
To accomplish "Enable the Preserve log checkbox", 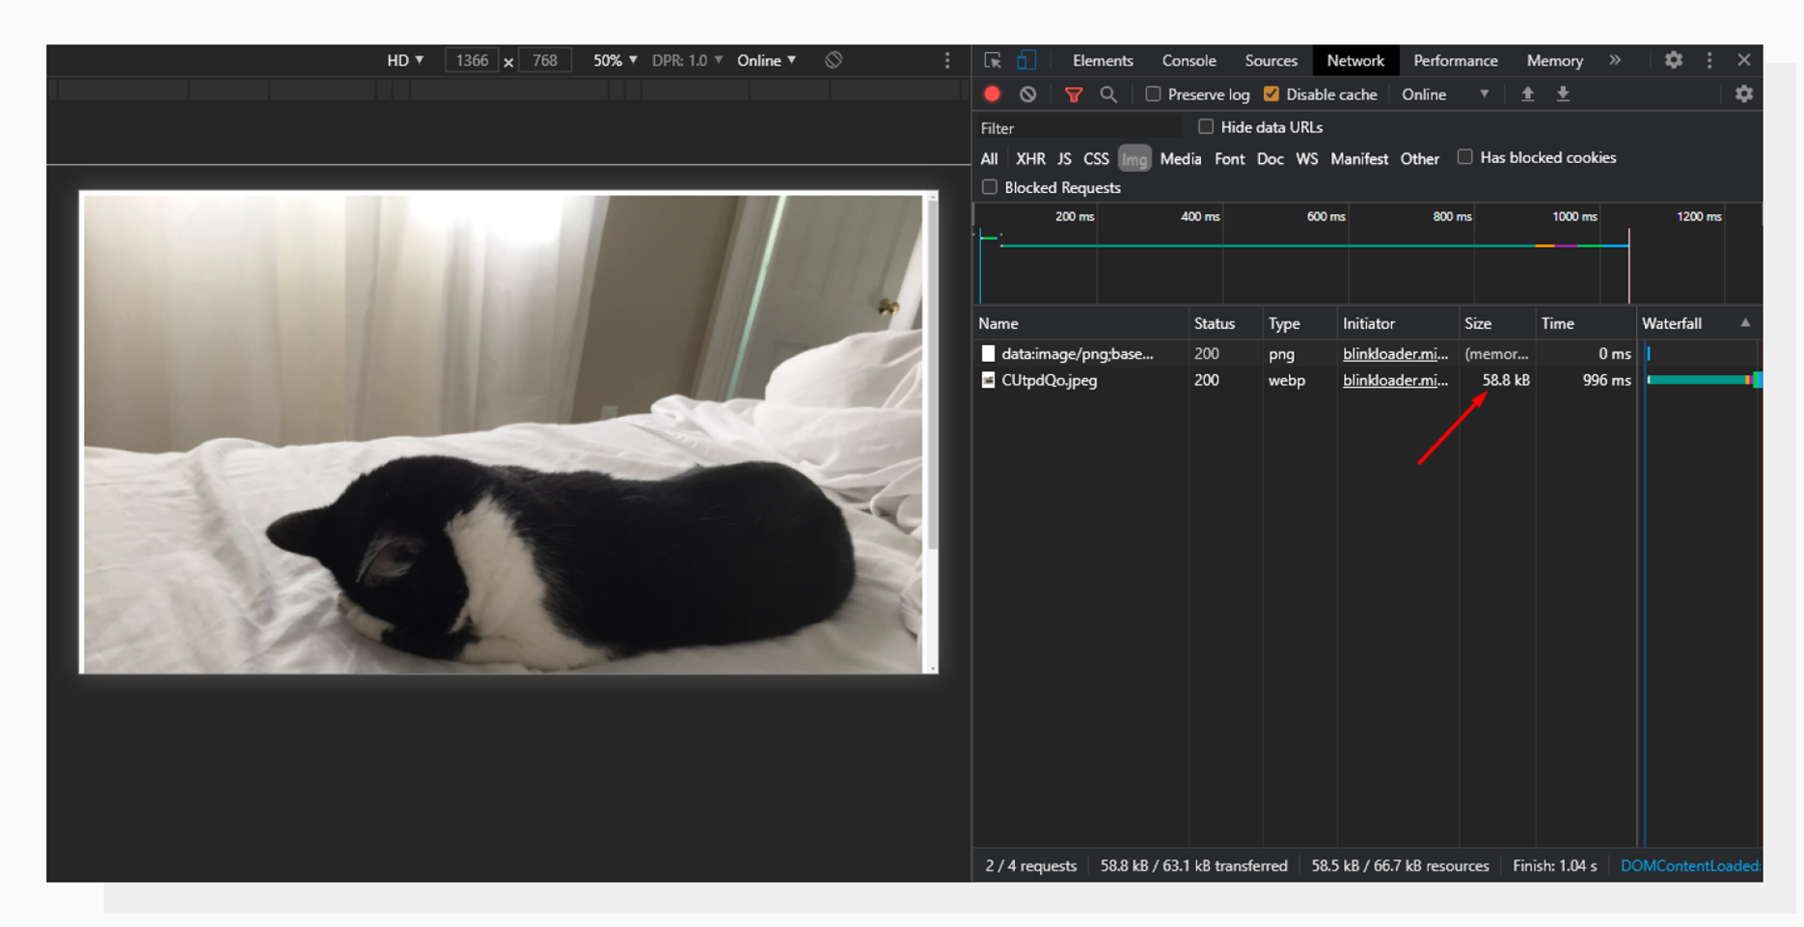I will click(x=1153, y=94).
